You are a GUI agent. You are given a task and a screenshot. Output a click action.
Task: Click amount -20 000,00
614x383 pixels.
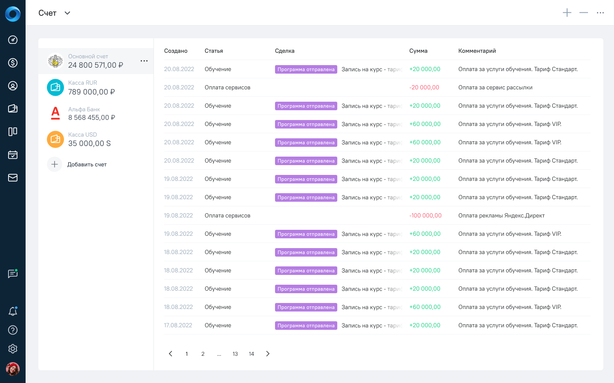424,87
